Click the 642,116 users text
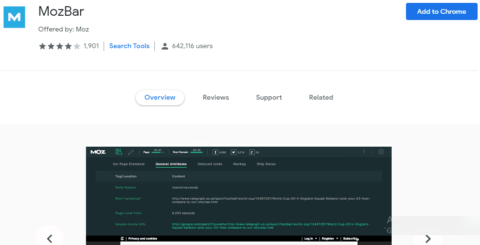The width and height of the screenshot is (480, 245). pos(192,46)
